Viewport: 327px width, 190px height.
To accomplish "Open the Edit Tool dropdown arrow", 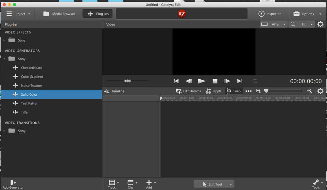I will tap(231, 184).
